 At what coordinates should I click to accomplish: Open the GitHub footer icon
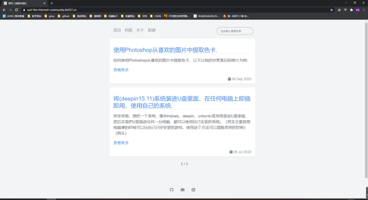(x=172, y=190)
